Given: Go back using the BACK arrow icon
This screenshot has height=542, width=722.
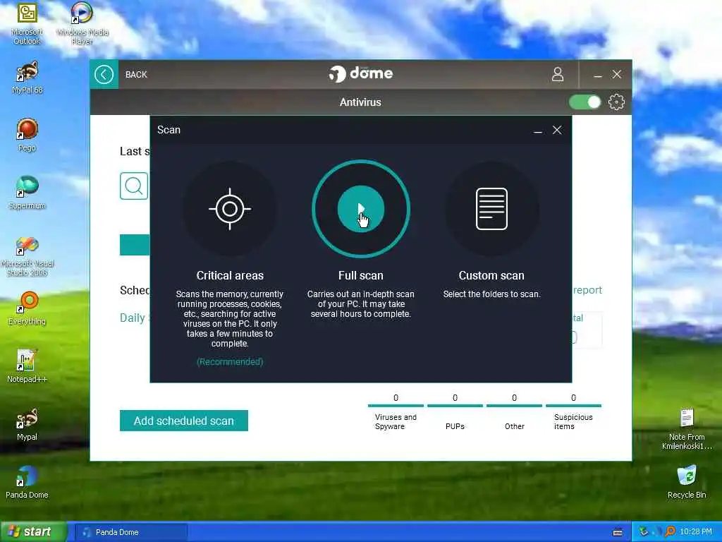Looking at the screenshot, I should point(104,74).
